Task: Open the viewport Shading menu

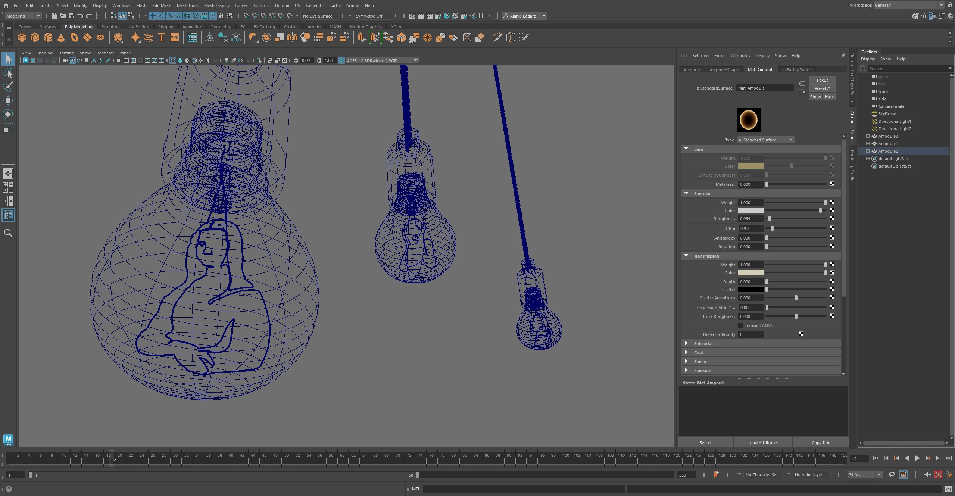Action: [44, 53]
